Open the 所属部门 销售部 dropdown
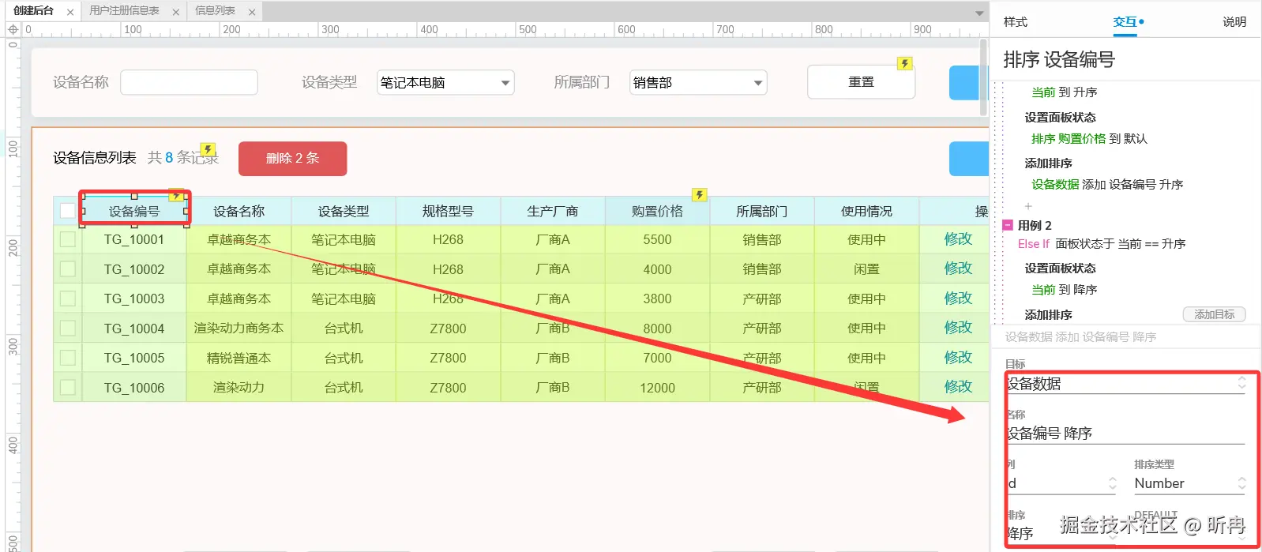1262x552 pixels. click(x=698, y=82)
